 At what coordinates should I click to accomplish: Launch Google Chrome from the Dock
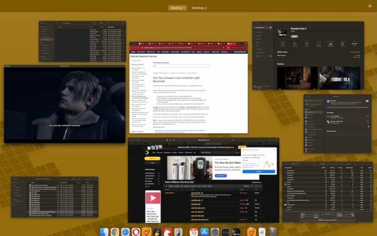tap(115, 232)
